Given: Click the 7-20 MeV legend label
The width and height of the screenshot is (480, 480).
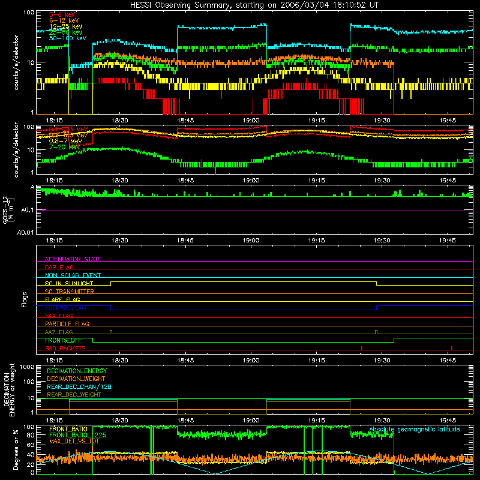Looking at the screenshot, I should [64, 147].
